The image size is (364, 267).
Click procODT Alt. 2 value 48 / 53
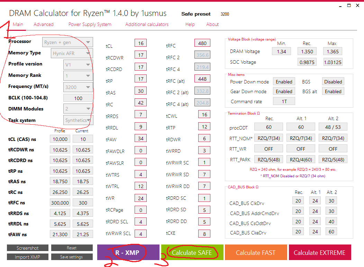[333, 127]
